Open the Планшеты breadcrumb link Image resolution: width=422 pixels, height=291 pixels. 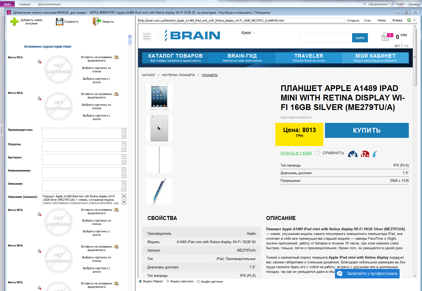pos(210,75)
